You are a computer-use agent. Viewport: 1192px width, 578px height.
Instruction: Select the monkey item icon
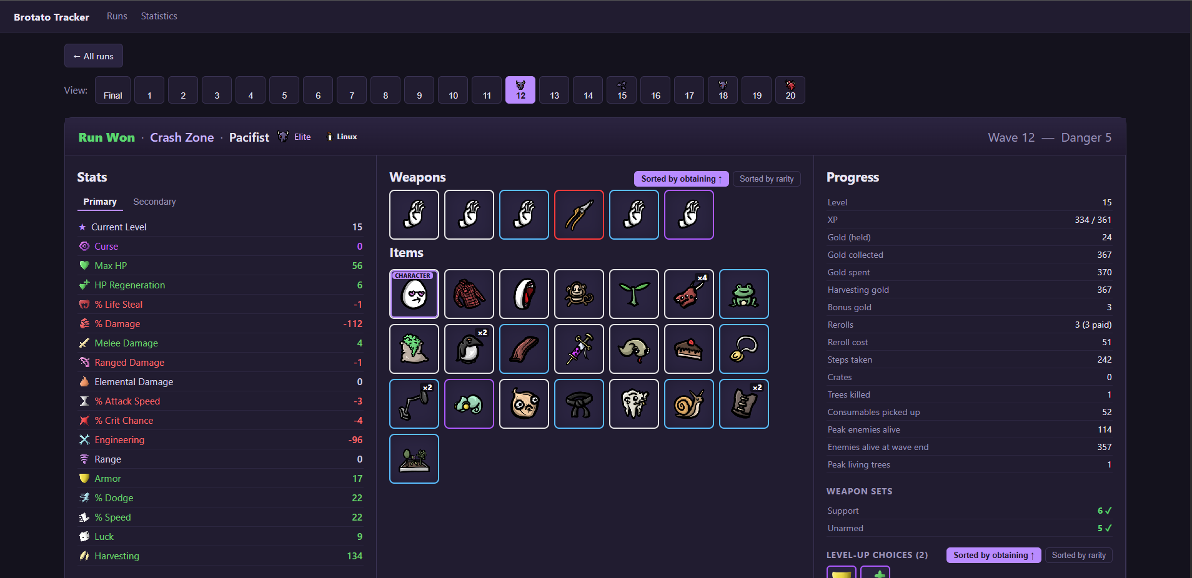point(579,294)
